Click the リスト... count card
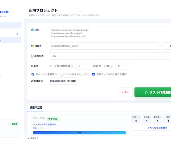This screenshot has width=171, height=141. coord(136,119)
